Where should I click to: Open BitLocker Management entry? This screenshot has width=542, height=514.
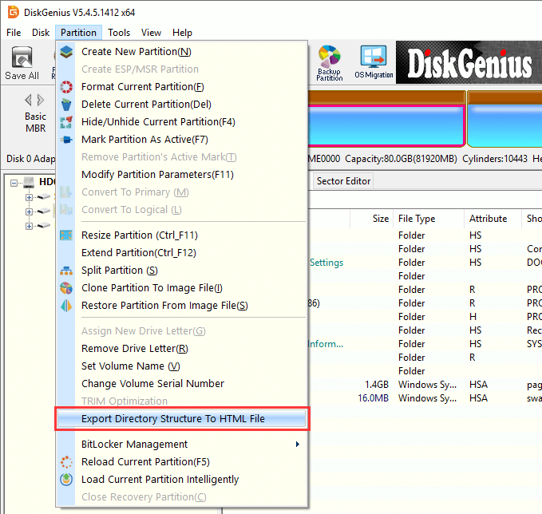[x=182, y=445]
